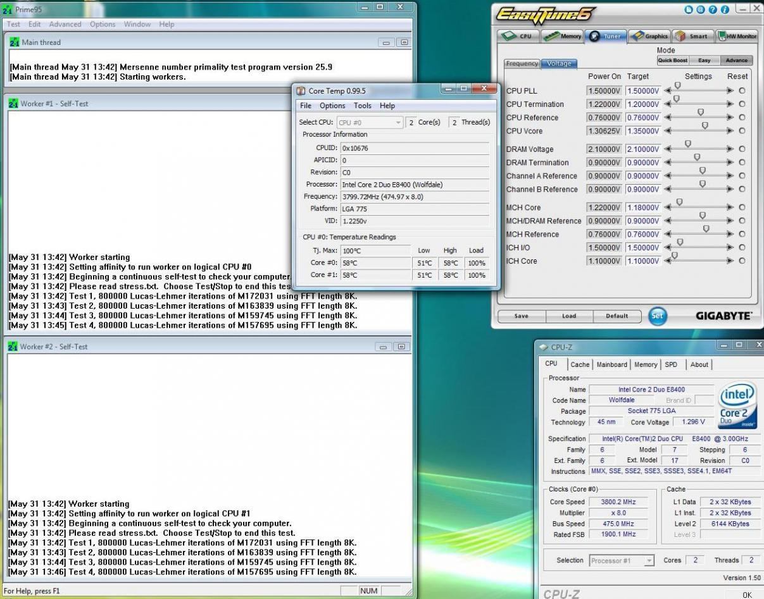Click the right arrow on CPU Vcore slider
This screenshot has height=599, width=764.
tap(730, 131)
